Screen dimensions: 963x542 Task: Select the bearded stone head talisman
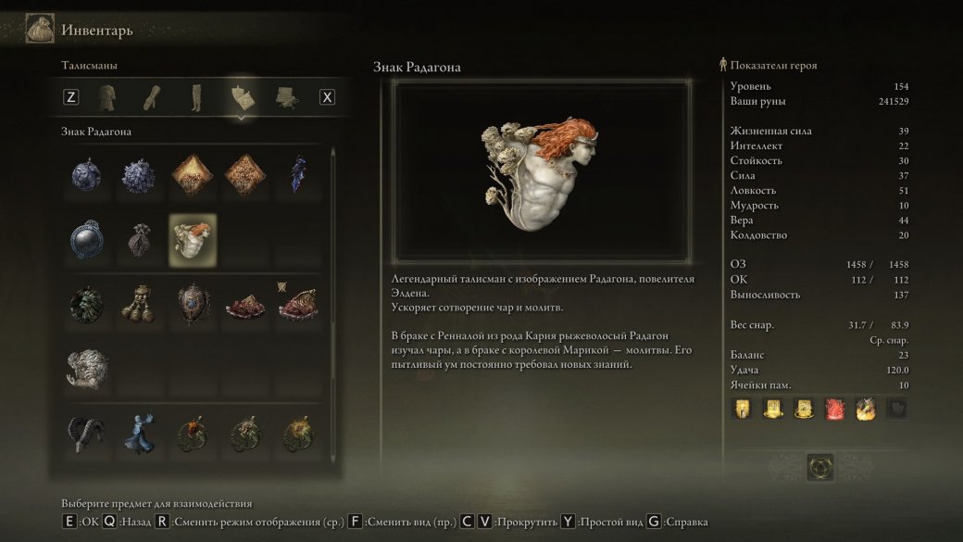(x=87, y=370)
